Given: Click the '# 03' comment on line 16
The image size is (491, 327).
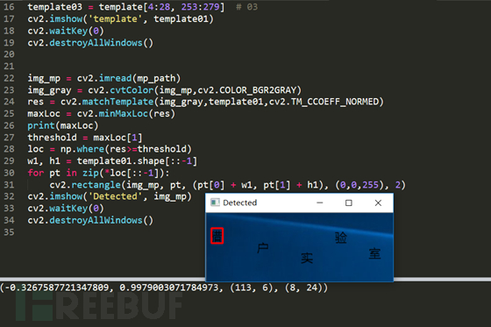Looking at the screenshot, I should [x=246, y=7].
